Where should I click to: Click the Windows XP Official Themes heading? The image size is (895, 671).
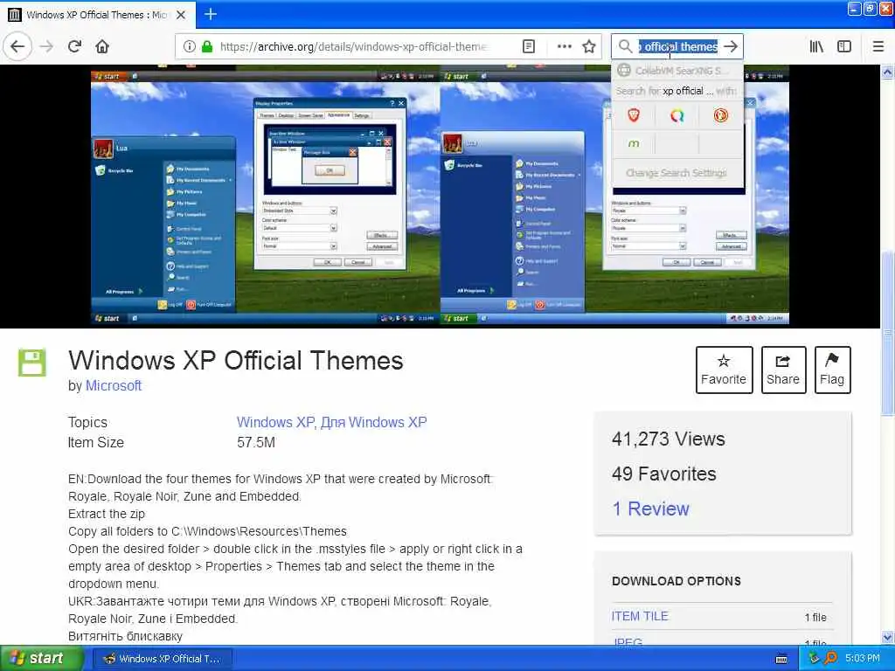[x=236, y=361]
